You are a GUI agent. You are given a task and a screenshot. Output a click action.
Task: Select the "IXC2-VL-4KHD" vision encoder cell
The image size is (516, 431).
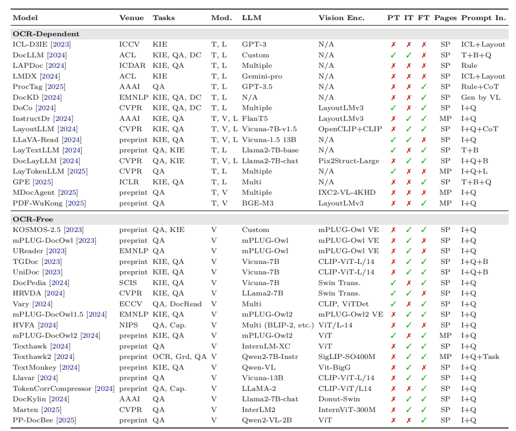[x=347, y=192]
